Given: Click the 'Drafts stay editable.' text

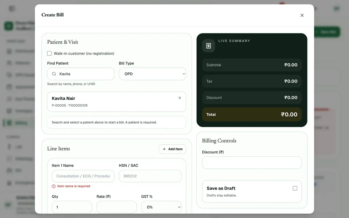Looking at the screenshot, I should click(x=222, y=195).
